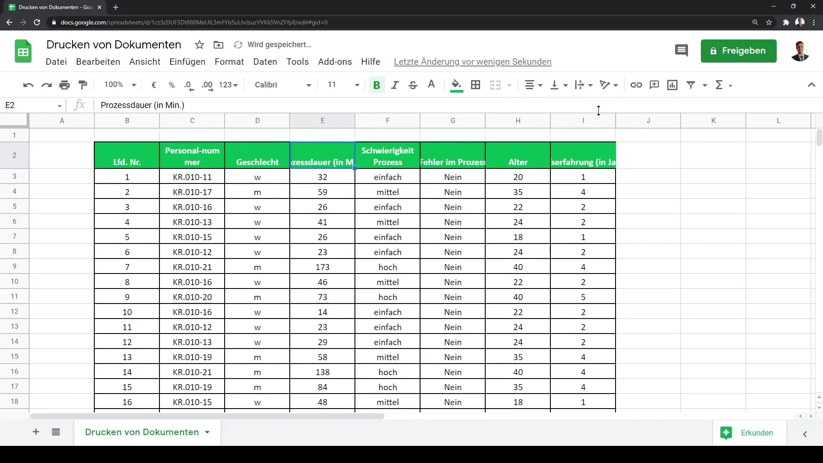Viewport: 823px width, 463px height.
Task: Click the Add Sheet plus icon
Action: [35, 432]
